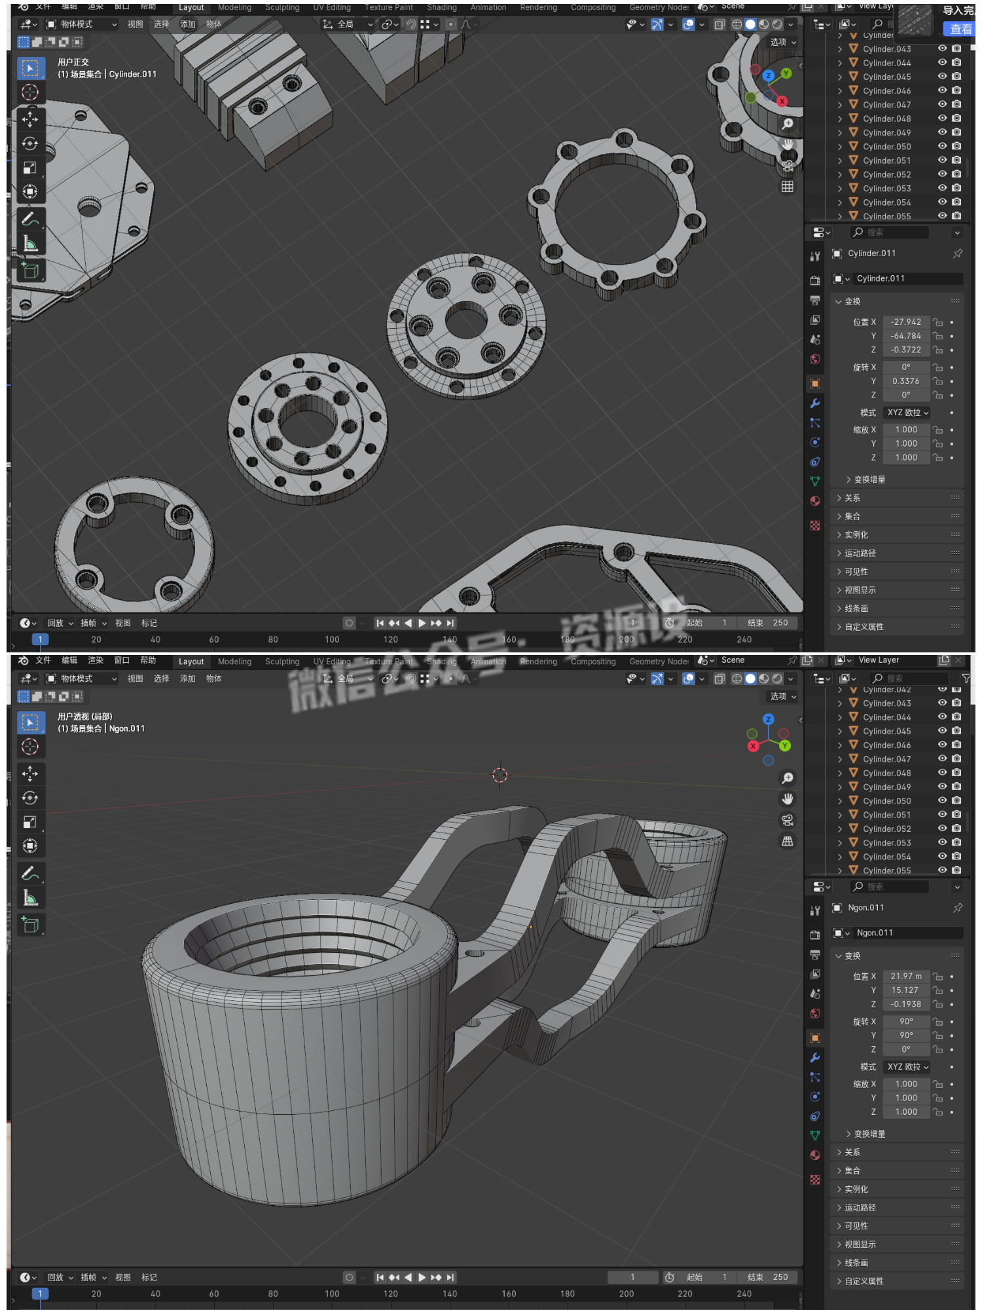Click pin icon beside Ngon.011 in properties

(x=958, y=908)
